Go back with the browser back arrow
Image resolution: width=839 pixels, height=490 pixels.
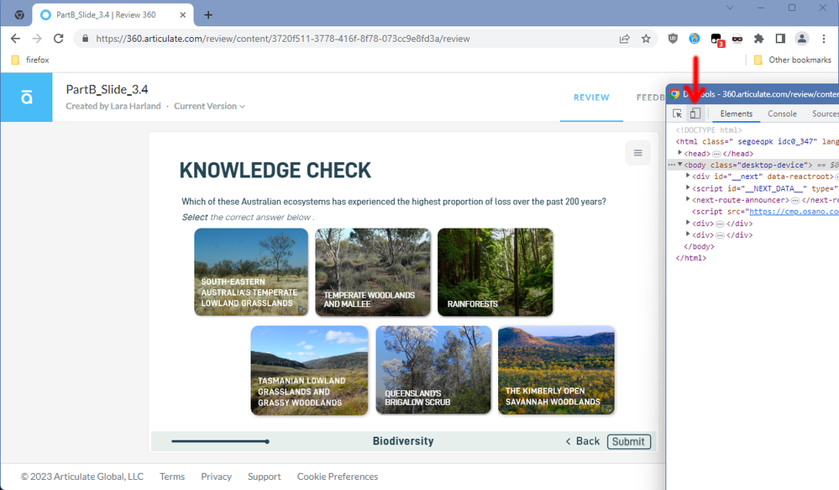(x=15, y=39)
